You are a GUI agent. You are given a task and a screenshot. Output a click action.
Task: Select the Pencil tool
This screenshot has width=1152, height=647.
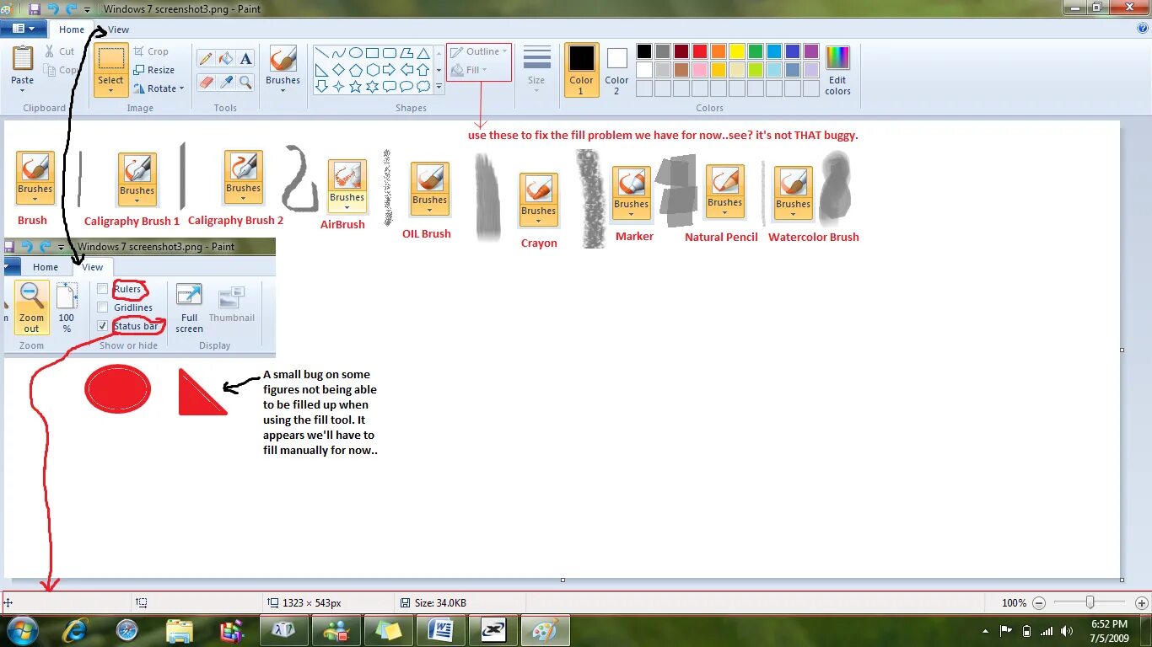pyautogui.click(x=207, y=58)
